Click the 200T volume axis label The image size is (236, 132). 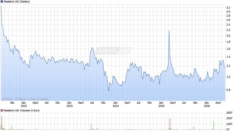pyautogui.click(x=229, y=118)
